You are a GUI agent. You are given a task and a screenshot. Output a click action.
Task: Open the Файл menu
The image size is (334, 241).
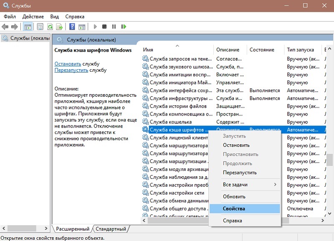pos(10,17)
